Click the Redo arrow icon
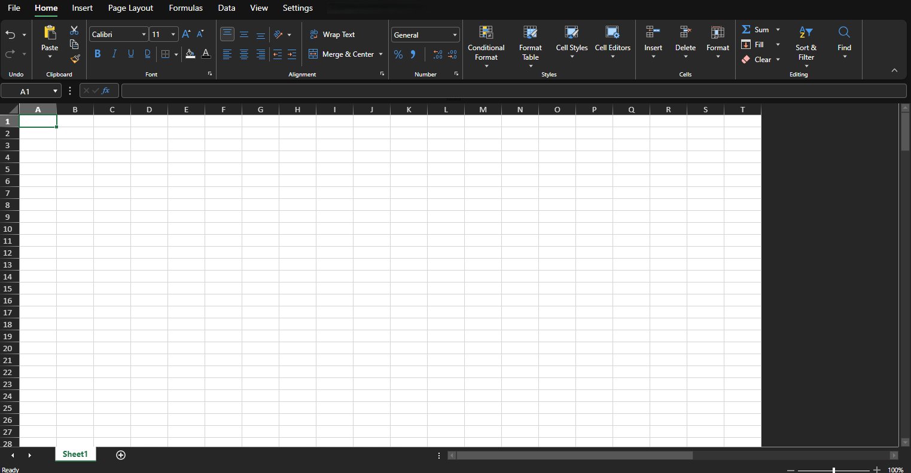 [10, 54]
